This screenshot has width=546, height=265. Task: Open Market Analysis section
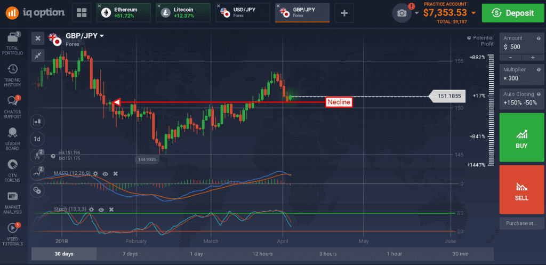pos(13,203)
